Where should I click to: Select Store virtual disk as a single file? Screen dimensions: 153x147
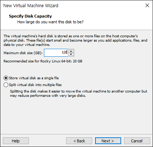pos(31,78)
